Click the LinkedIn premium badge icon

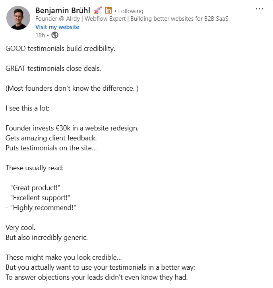(x=108, y=10)
